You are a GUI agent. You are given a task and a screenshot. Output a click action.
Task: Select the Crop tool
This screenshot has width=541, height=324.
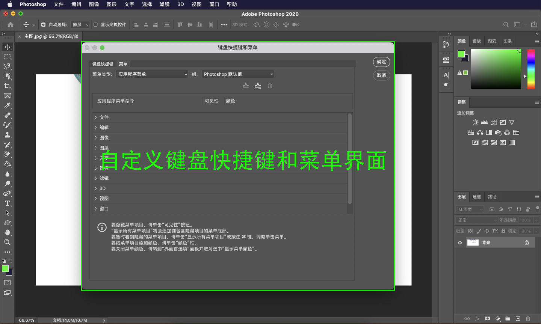[x=7, y=86]
